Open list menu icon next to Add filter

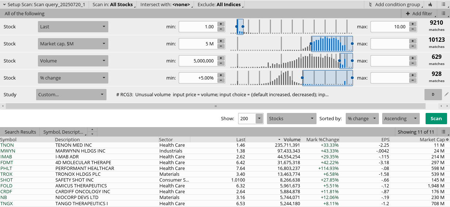tap(443, 13)
